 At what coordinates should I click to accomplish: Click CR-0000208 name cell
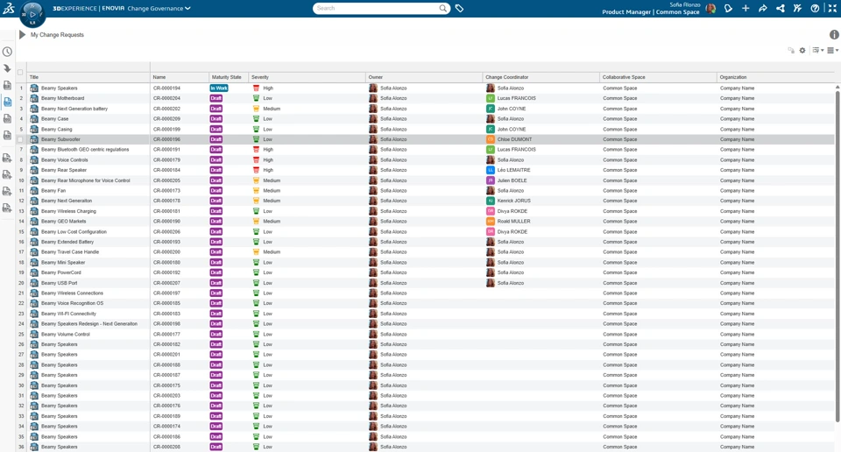tap(166, 447)
